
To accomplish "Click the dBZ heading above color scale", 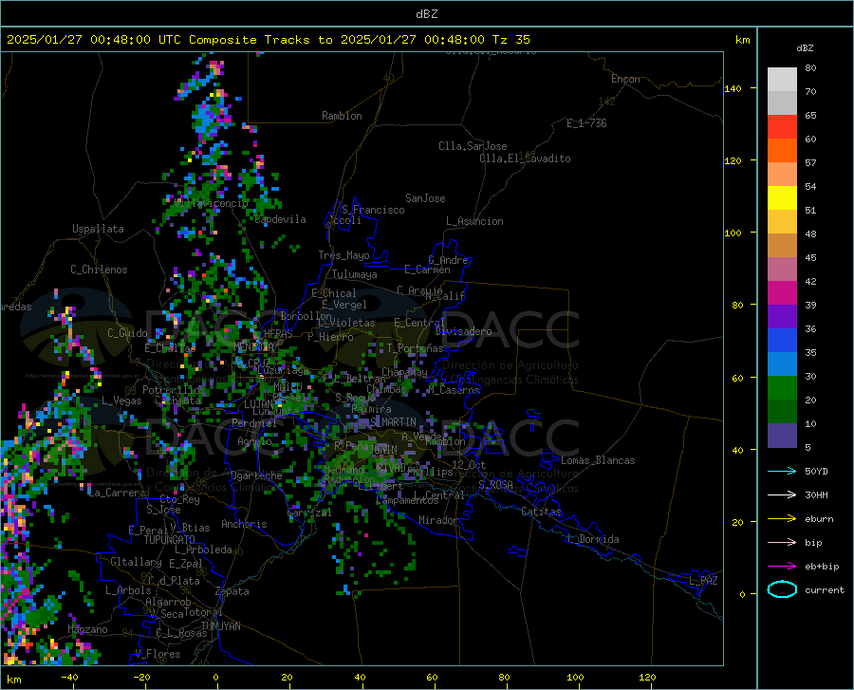I will pyautogui.click(x=805, y=47).
